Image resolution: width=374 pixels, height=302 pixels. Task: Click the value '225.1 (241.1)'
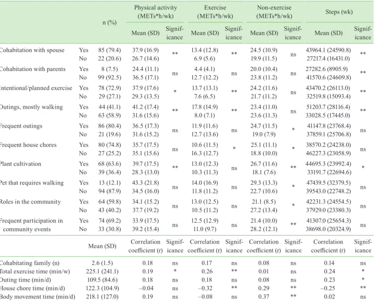click(102, 272)
